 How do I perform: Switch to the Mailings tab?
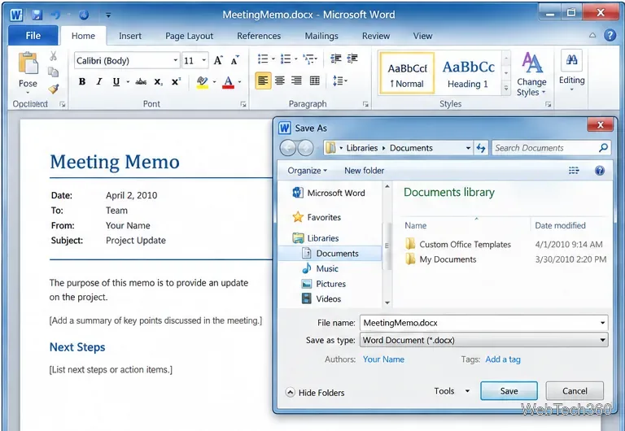pyautogui.click(x=321, y=36)
